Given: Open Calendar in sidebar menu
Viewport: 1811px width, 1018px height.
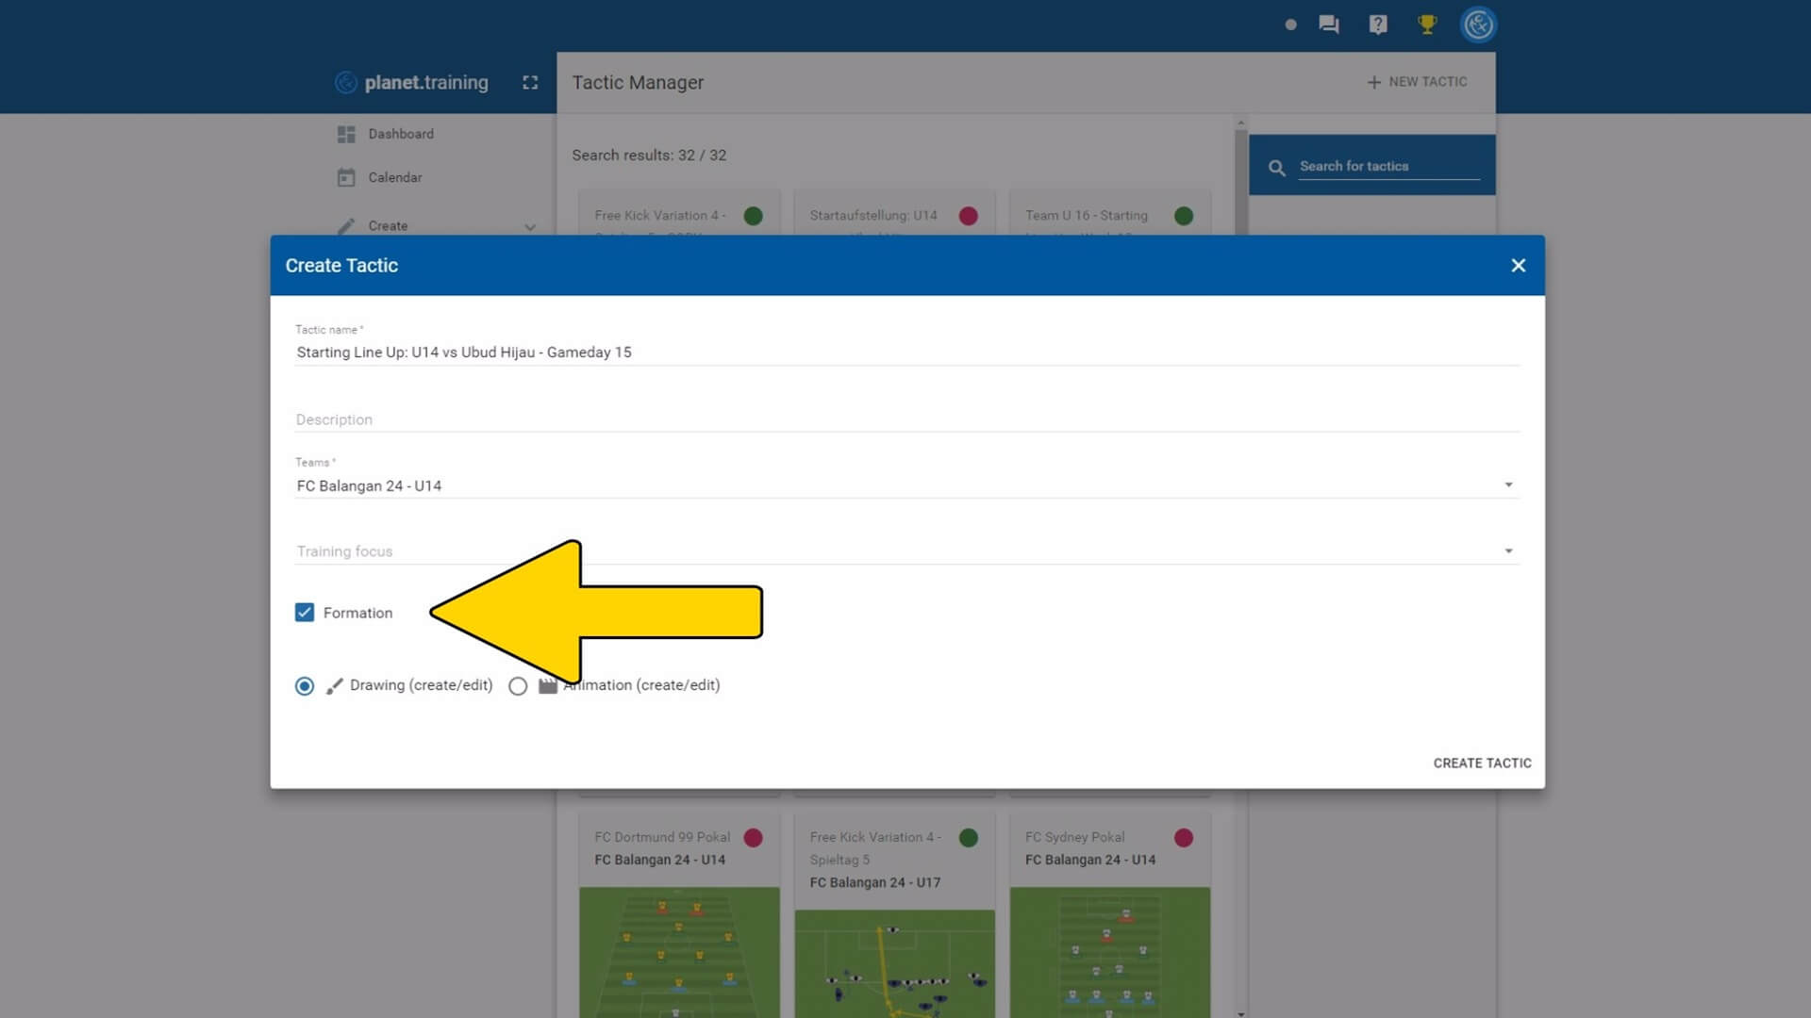Looking at the screenshot, I should click(395, 177).
